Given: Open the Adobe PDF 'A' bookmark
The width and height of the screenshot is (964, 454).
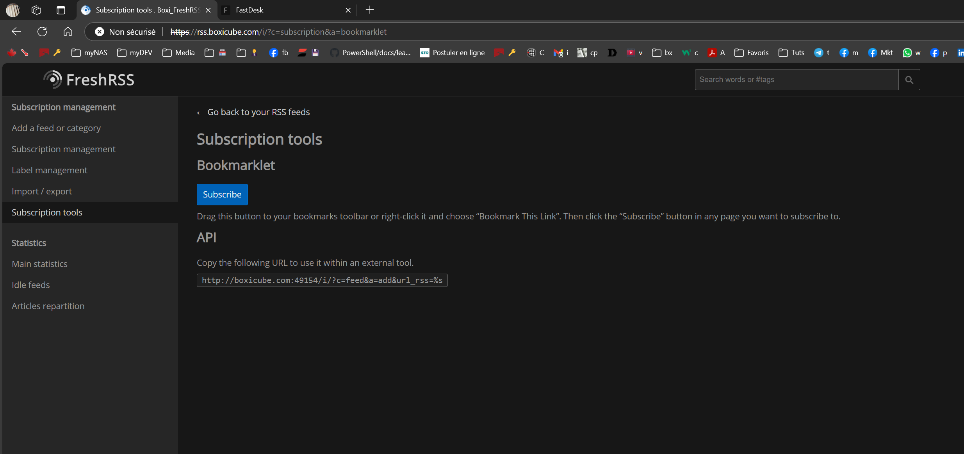Looking at the screenshot, I should (x=716, y=53).
